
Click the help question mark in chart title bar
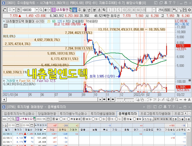pyautogui.click(x=174, y=3)
